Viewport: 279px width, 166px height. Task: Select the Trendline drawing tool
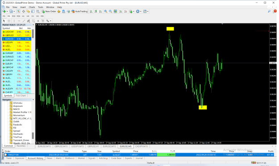coord(24,21)
